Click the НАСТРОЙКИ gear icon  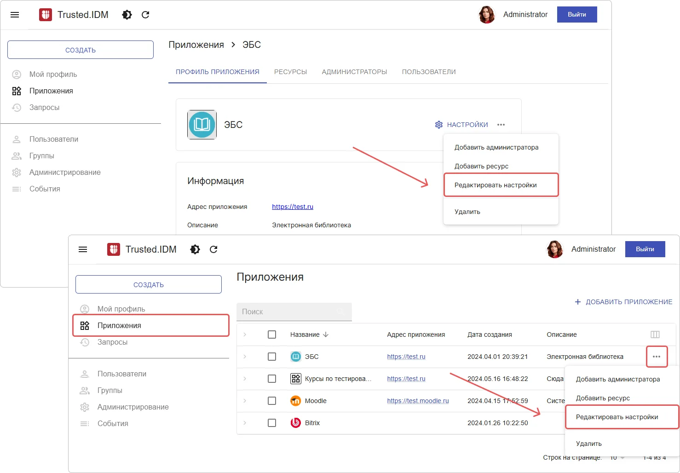(x=439, y=125)
